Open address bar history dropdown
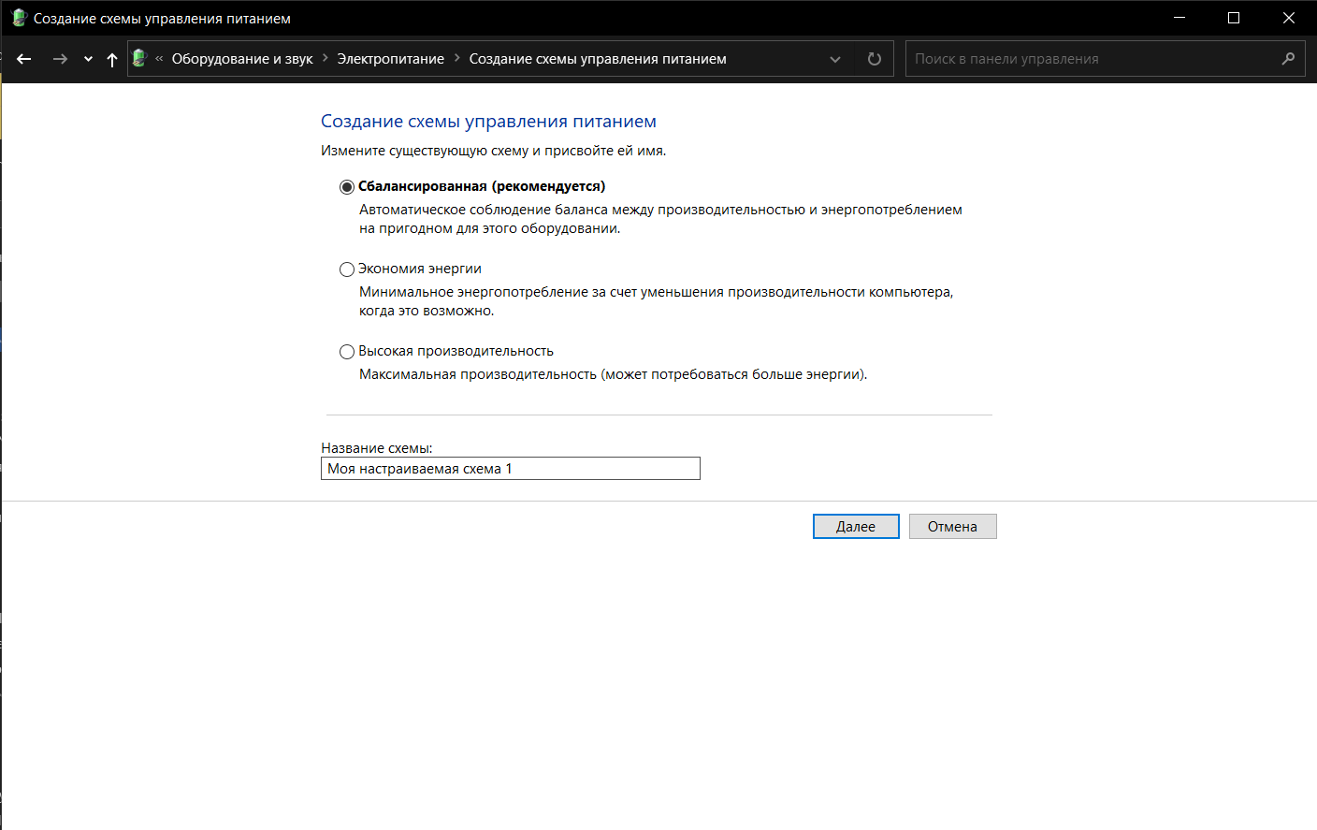Screen dimensions: 1317x830 (x=835, y=59)
